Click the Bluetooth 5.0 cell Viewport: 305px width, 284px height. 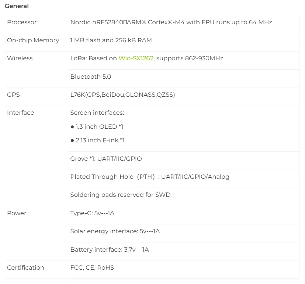point(91,77)
